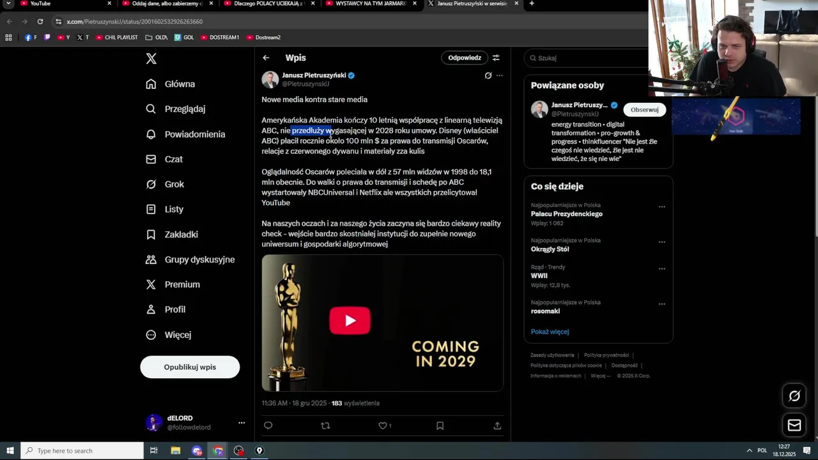This screenshot has height=460, width=818.
Task: Switch to Dlaczego POLACY UCIEKAJĄ tab
Action: 268,4
